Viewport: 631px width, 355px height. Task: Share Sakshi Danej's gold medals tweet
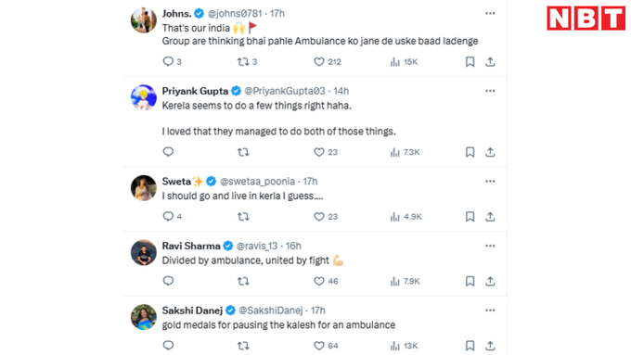point(490,346)
